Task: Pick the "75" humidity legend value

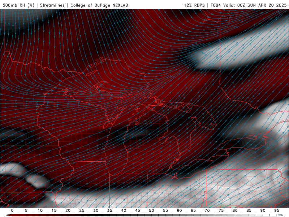Action: pos(221,210)
